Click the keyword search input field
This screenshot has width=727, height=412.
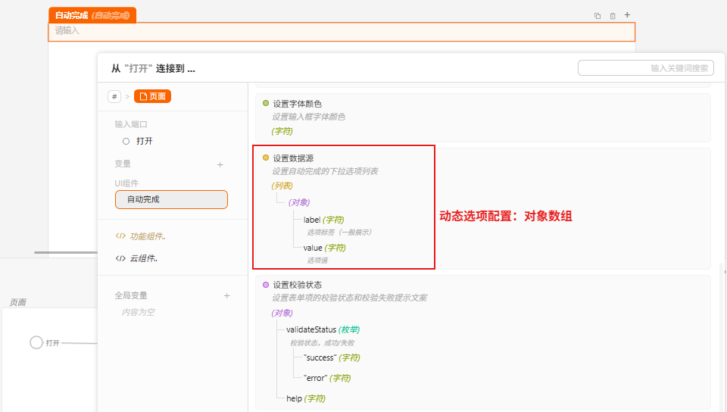tap(646, 68)
